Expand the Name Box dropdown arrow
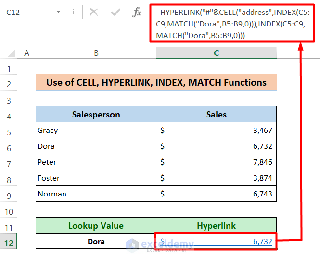The height and width of the screenshot is (261, 320). coord(58,13)
